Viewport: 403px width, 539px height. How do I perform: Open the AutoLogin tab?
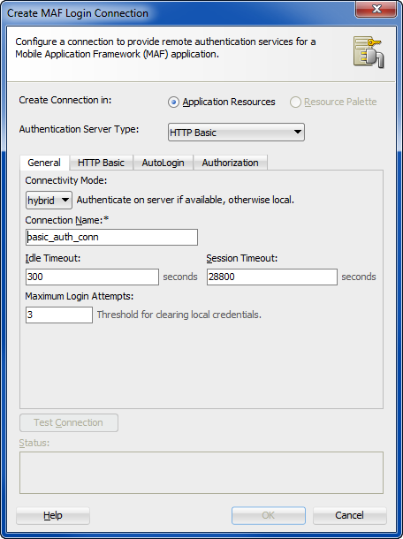pyautogui.click(x=163, y=163)
